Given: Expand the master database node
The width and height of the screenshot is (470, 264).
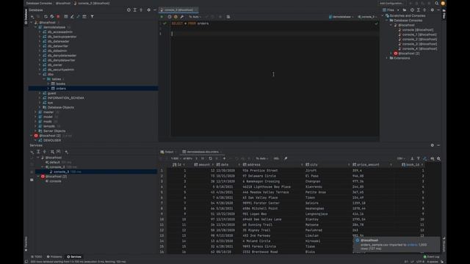Looking at the screenshot, I should tap(35, 112).
